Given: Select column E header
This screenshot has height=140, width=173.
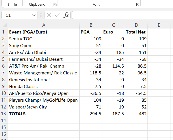Looking at the screenshot, I should pyautogui.click(x=159, y=25).
